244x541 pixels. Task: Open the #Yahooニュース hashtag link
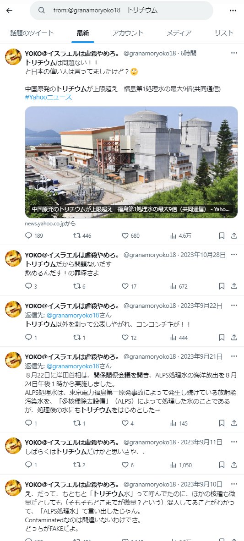(x=49, y=97)
